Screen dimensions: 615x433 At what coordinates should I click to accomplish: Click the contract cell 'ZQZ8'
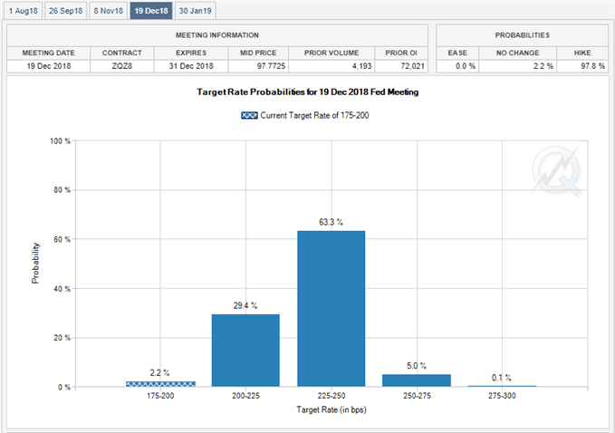coord(122,66)
